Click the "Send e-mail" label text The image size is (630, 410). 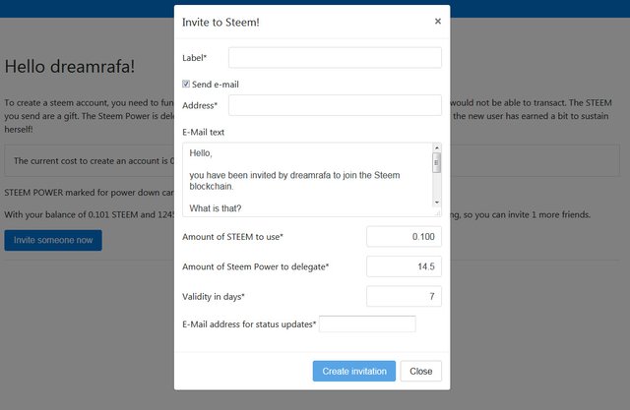[216, 85]
